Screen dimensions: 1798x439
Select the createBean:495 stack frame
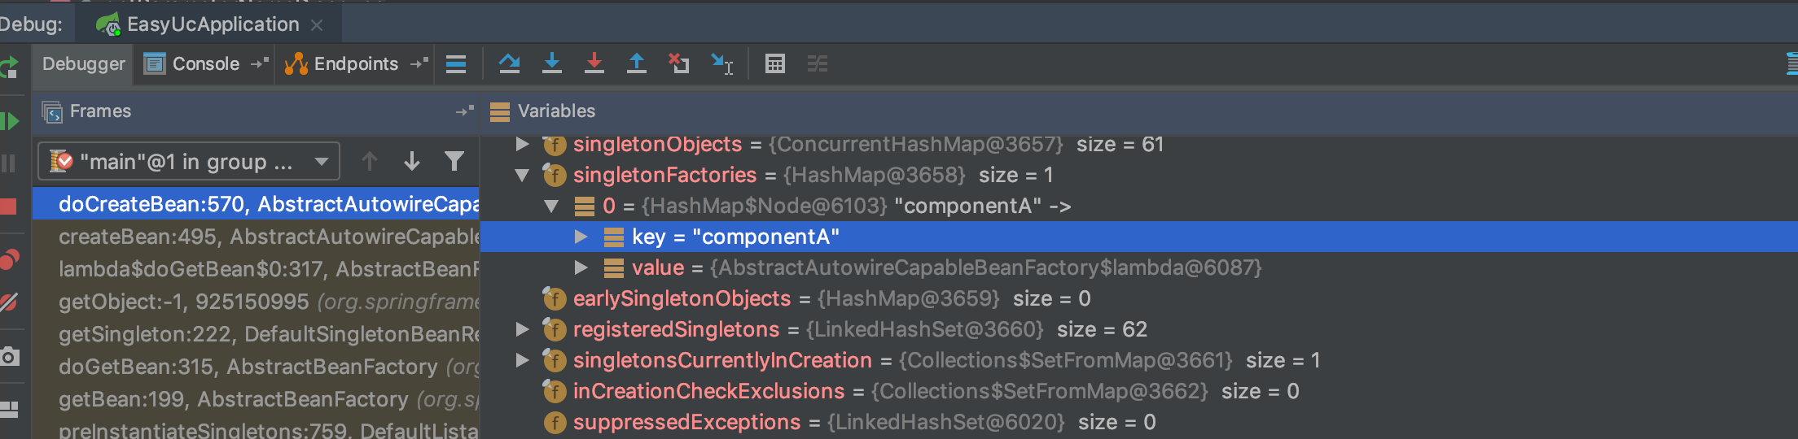pyautogui.click(x=269, y=237)
